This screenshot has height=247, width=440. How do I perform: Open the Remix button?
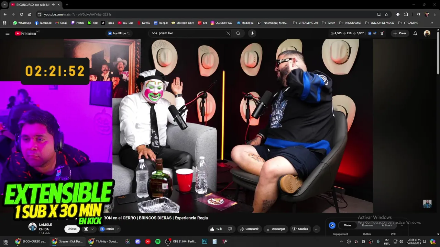107,229
